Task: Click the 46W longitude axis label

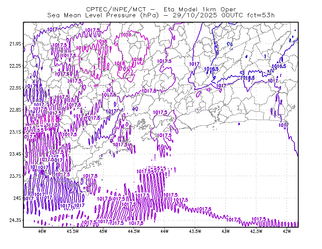Action: pos(42,231)
